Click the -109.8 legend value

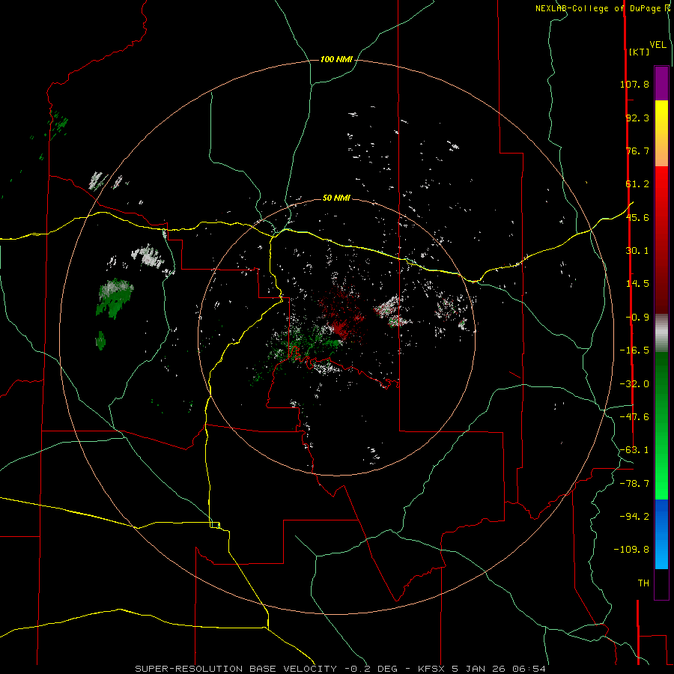[631, 550]
